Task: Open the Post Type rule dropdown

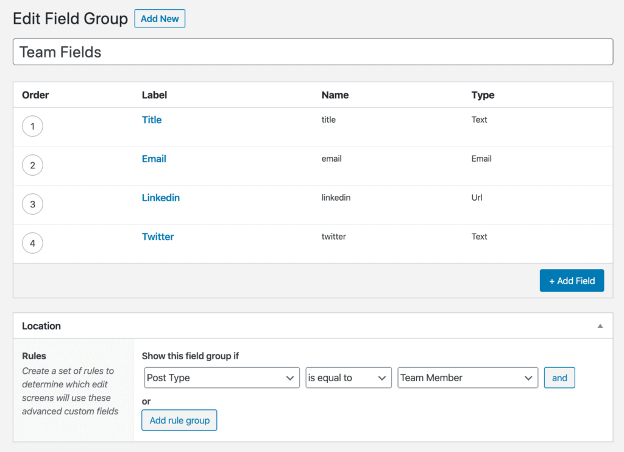Action: [x=222, y=378]
